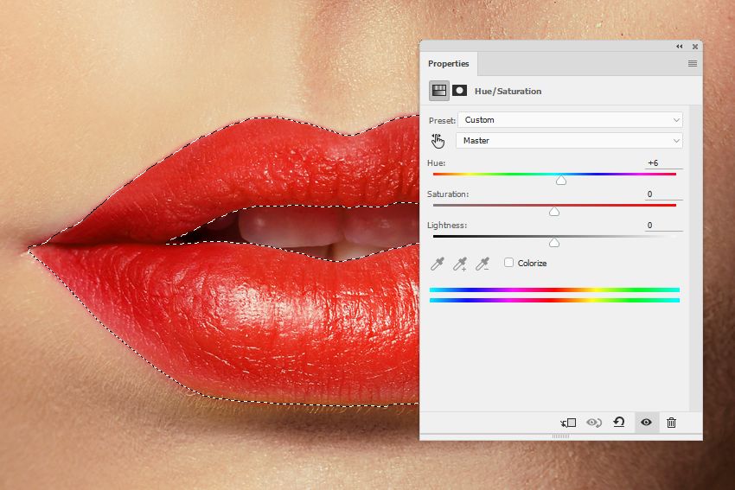Toggle adjustment layer visibility eye
Viewport: 735px width, 490px height.
point(647,423)
